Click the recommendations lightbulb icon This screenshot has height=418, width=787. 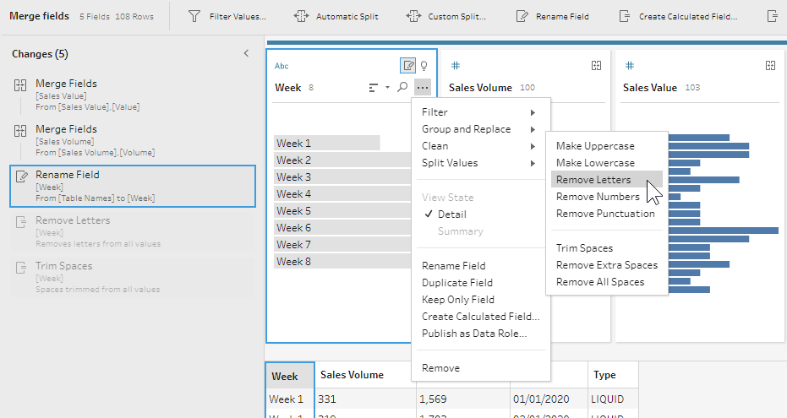click(x=424, y=65)
